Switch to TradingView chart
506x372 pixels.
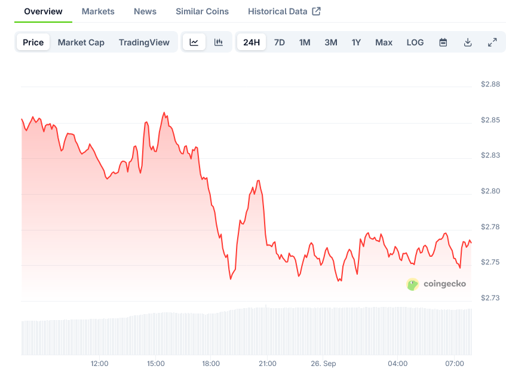144,42
